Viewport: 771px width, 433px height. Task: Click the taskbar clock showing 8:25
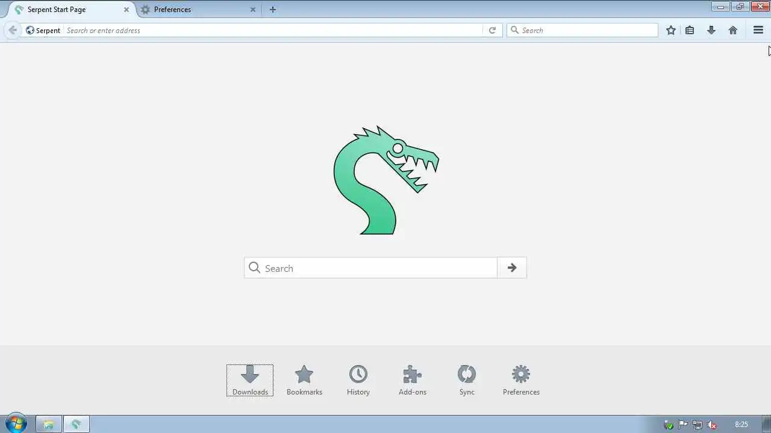click(x=741, y=425)
